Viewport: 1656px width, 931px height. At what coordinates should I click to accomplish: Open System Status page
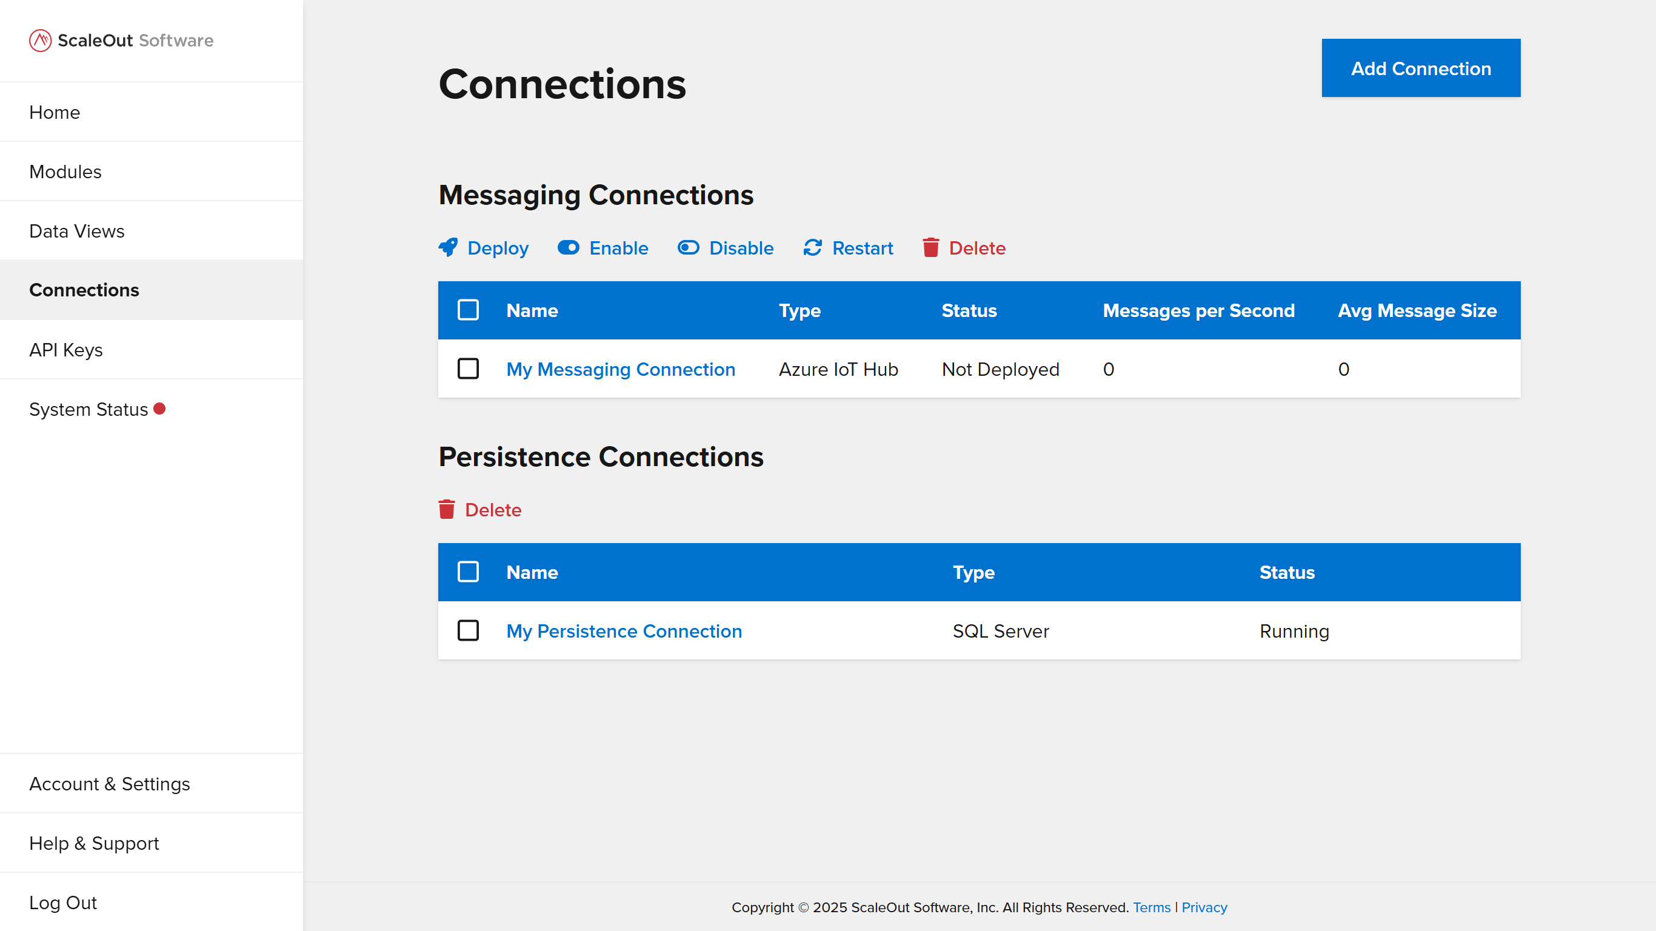coord(152,409)
